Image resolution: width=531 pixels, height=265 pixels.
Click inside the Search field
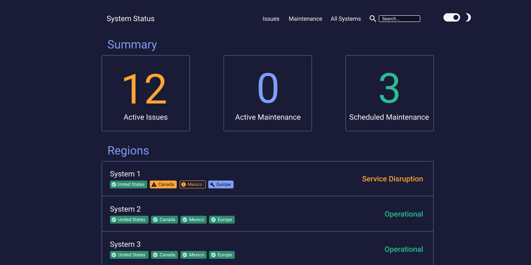coord(399,18)
